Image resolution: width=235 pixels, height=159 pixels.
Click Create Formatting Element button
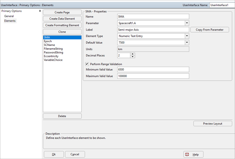pos(62,25)
